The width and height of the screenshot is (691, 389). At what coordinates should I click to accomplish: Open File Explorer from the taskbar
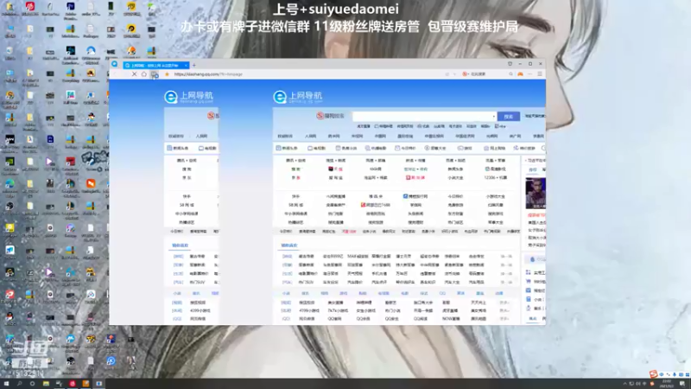click(46, 384)
